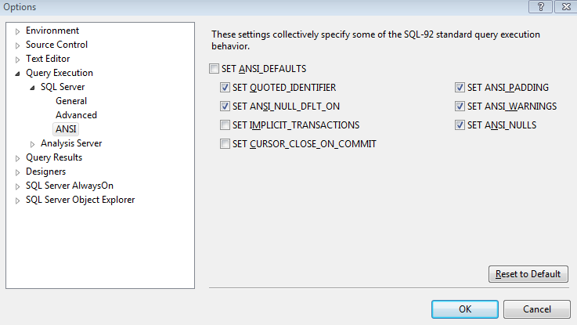Toggle SET ANSI_NULLS checkbox
Viewport: 577px width, 325px height.
click(x=460, y=125)
